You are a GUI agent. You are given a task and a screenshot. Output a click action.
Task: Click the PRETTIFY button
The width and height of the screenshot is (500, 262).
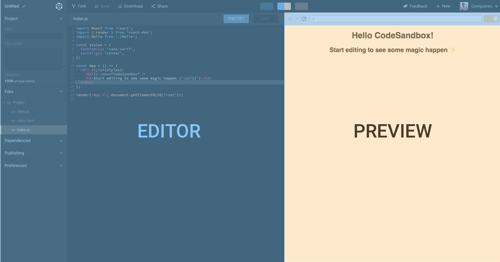pyautogui.click(x=236, y=18)
